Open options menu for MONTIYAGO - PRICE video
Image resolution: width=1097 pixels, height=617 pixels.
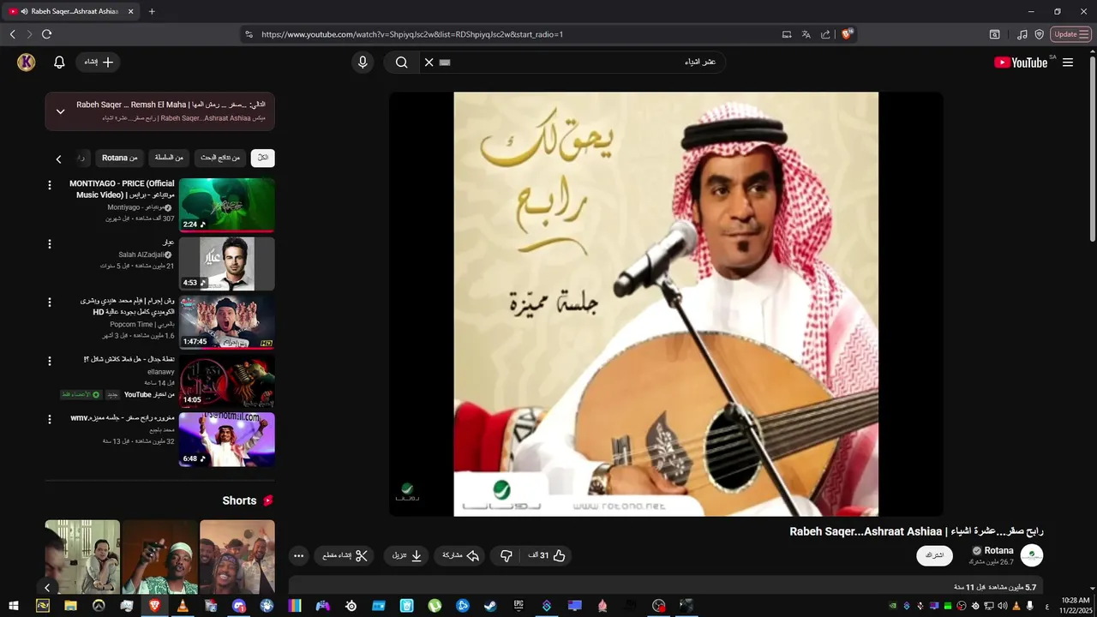[x=50, y=186]
